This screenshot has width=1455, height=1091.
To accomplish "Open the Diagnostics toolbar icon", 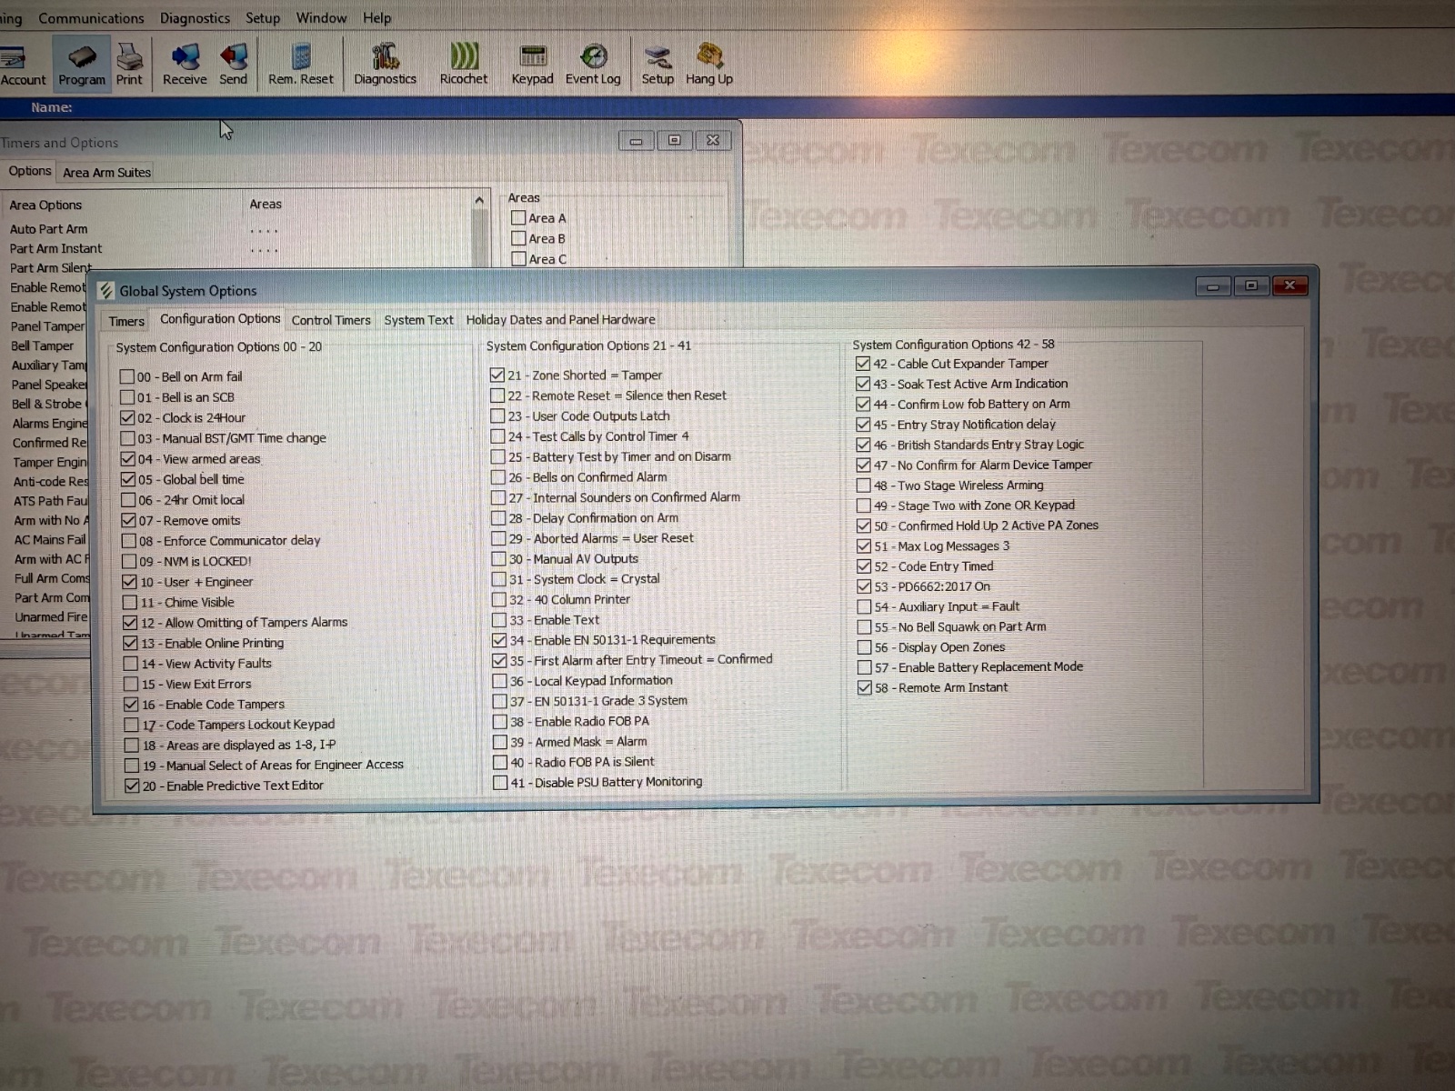I will (x=385, y=64).
